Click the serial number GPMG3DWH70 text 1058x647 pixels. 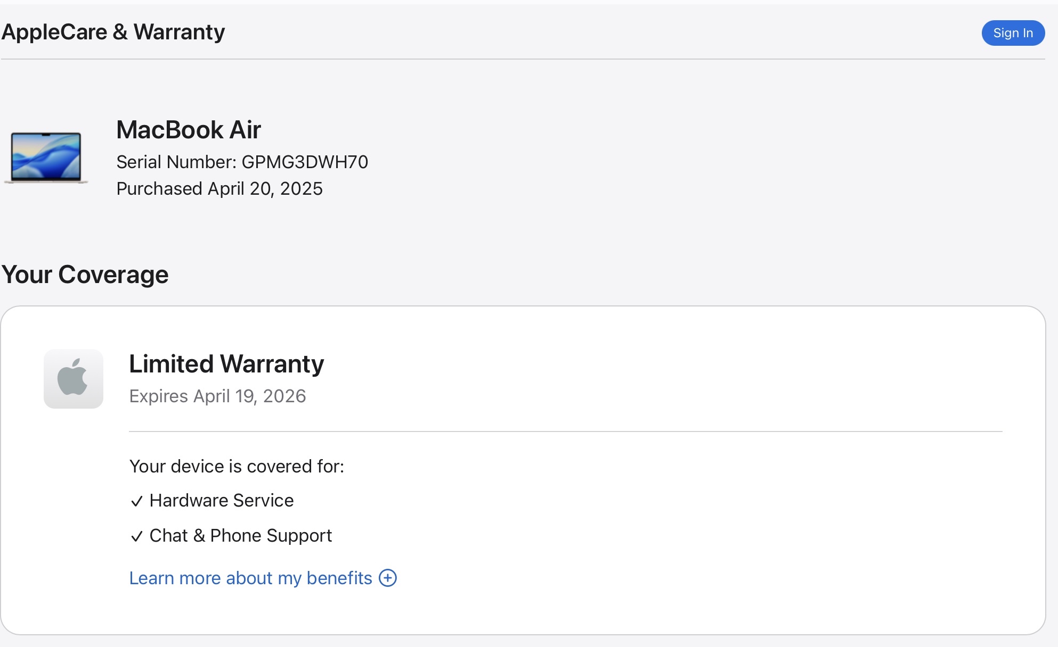pos(305,162)
